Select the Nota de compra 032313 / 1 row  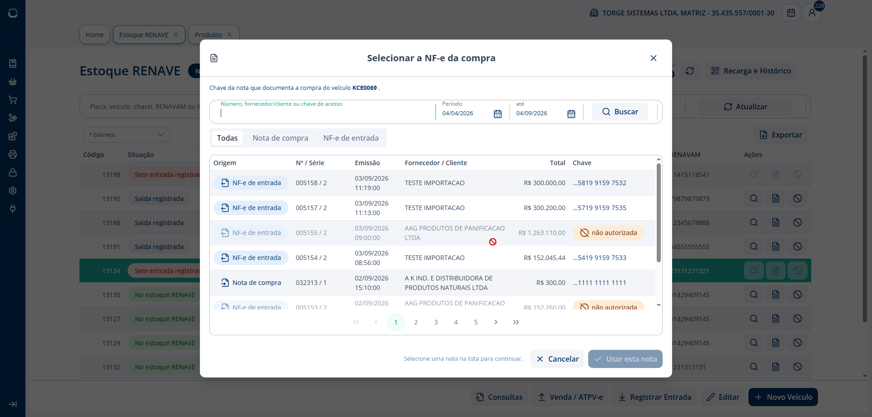pyautogui.click(x=432, y=283)
